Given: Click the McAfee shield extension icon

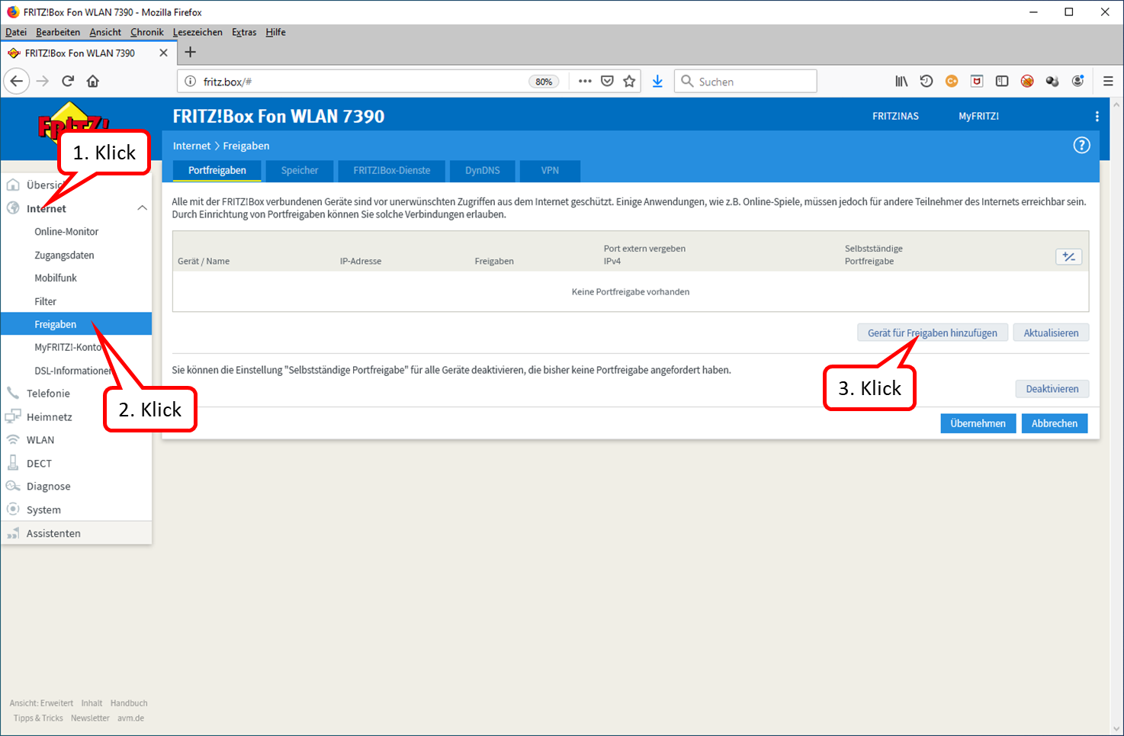Looking at the screenshot, I should click(x=977, y=81).
